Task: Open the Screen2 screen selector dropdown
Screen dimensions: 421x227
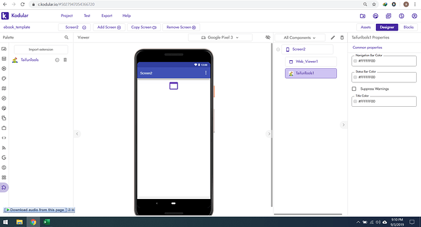Action: click(x=74, y=27)
